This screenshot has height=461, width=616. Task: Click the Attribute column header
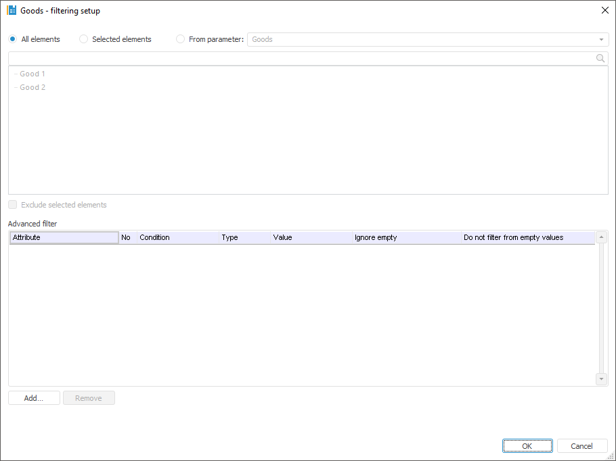[x=64, y=238]
